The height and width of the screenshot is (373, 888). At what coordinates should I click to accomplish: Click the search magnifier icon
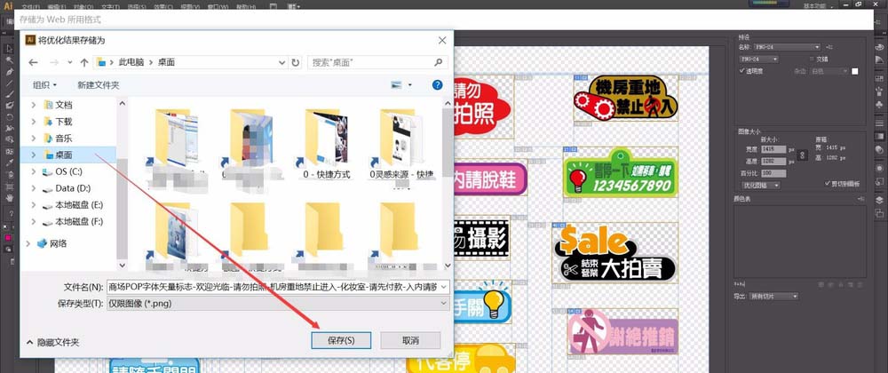[439, 62]
